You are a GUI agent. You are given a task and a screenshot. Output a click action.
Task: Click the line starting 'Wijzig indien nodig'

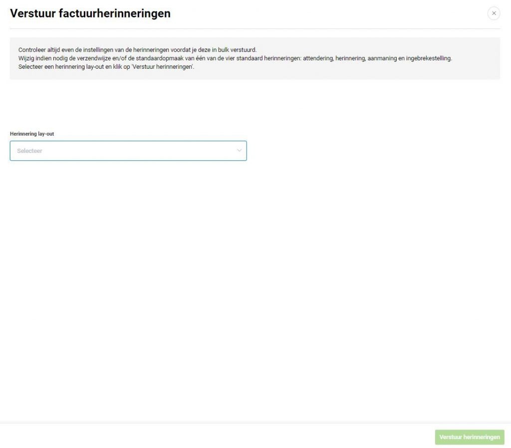(x=235, y=58)
